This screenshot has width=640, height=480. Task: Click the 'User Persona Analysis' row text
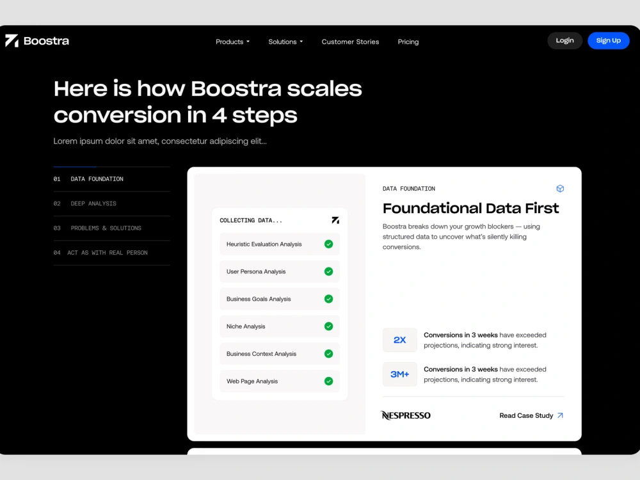256,271
